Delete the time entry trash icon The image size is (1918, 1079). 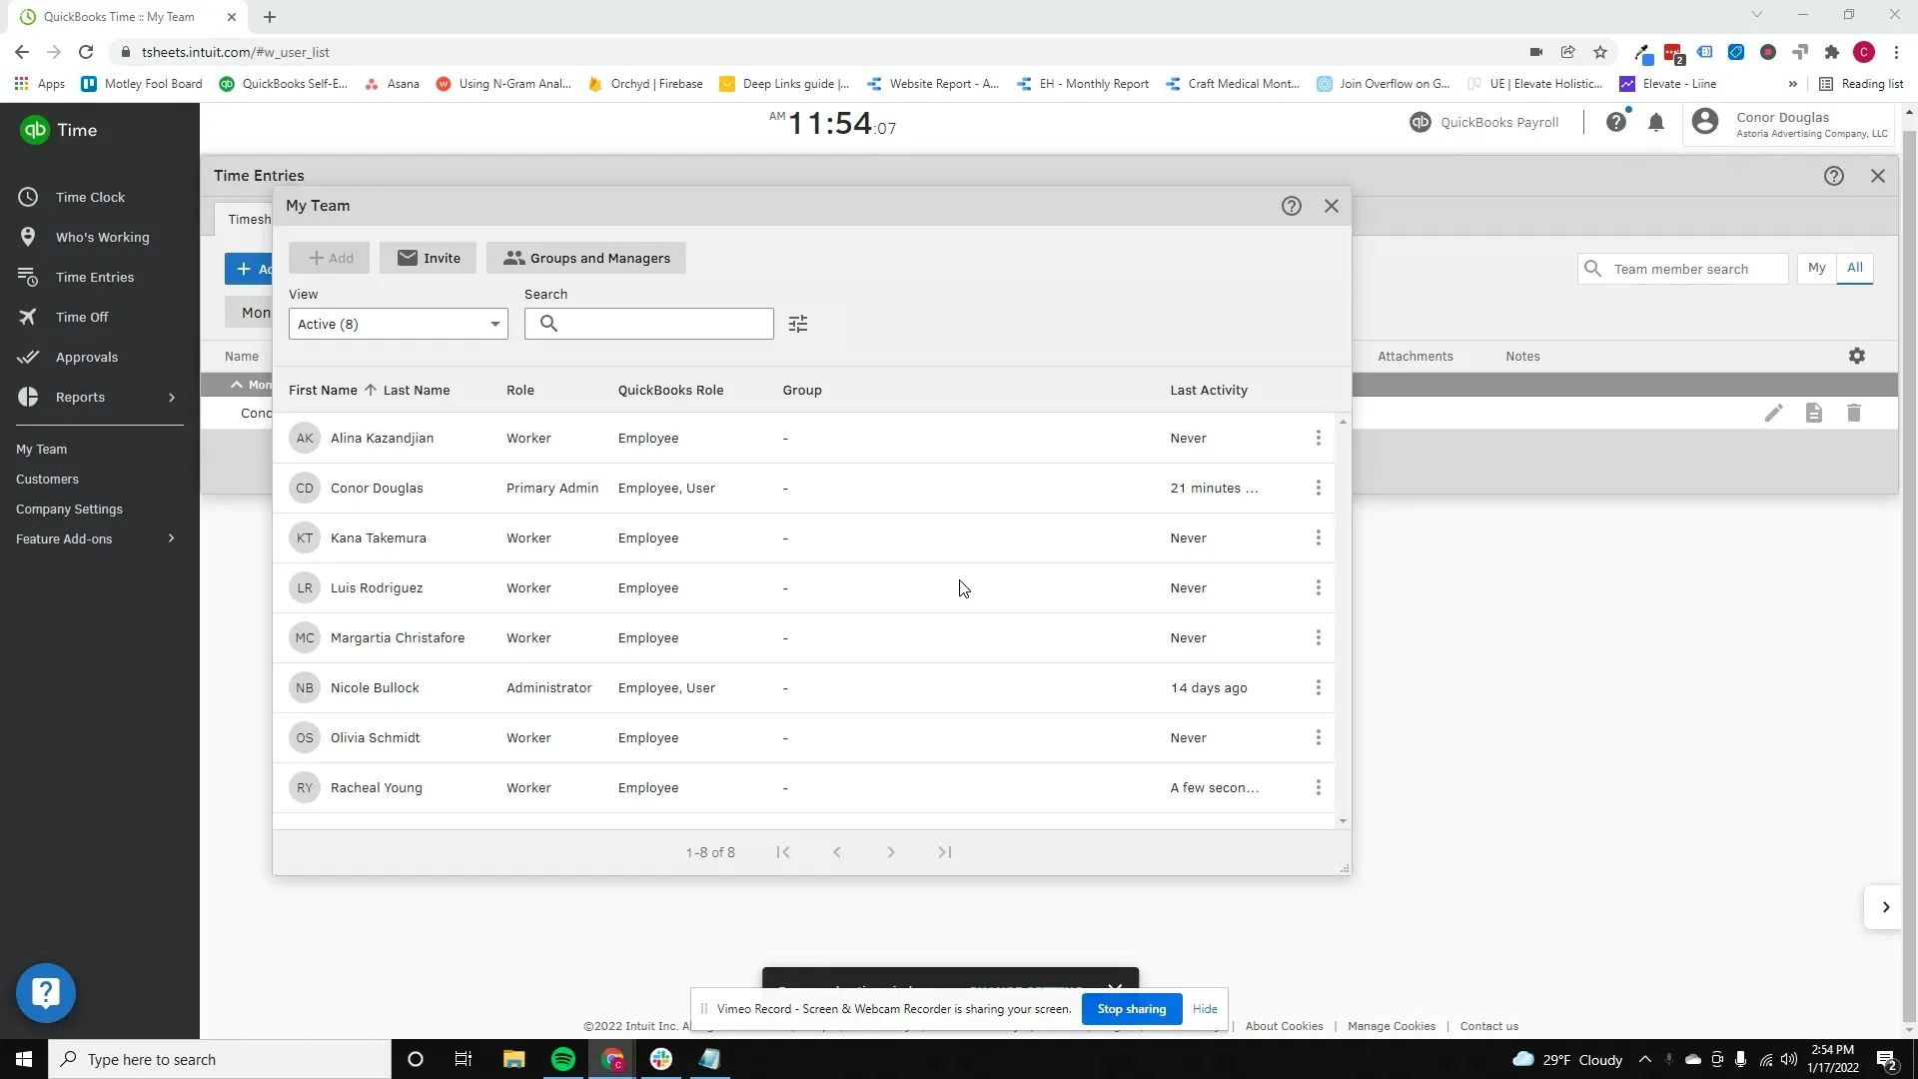tap(1854, 413)
